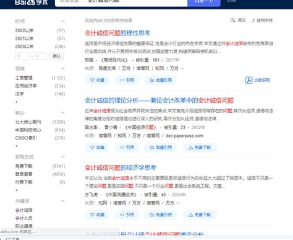Select the 职业道德 keyword filter

(x=23, y=226)
